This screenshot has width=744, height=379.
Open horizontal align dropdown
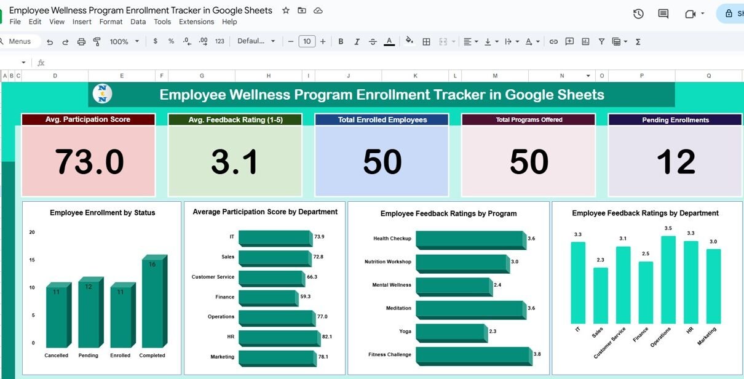coord(470,42)
